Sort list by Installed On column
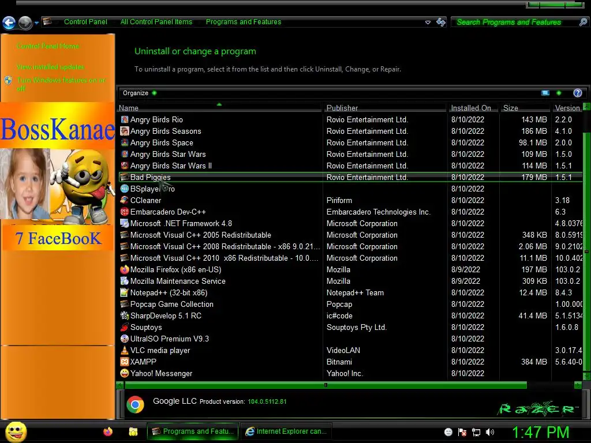The height and width of the screenshot is (443, 591). (473, 108)
